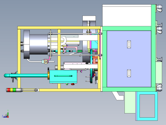The width and height of the screenshot is (166, 125).
Task: Select the lower handle on the cabinet door
Action: coord(129,73)
